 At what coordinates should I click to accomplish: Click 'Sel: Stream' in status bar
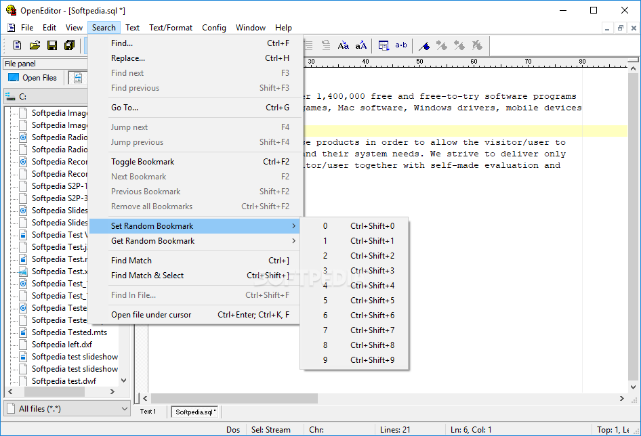pyautogui.click(x=270, y=430)
